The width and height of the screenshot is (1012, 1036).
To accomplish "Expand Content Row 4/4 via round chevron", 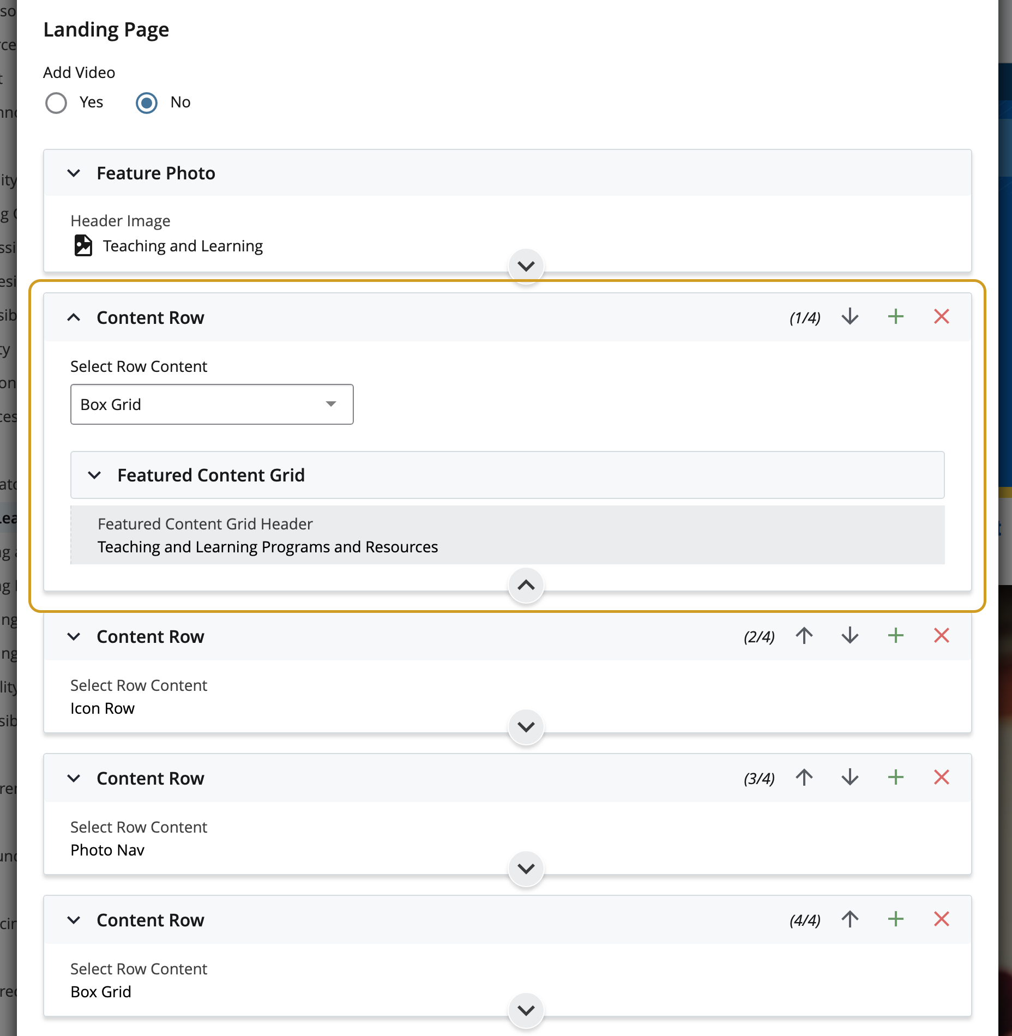I will (526, 1010).
